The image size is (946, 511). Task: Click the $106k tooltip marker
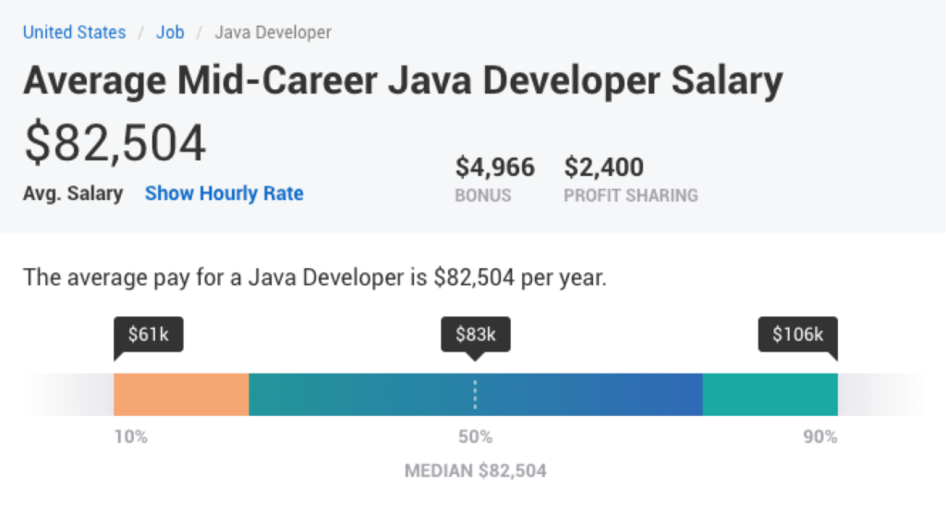coord(797,334)
